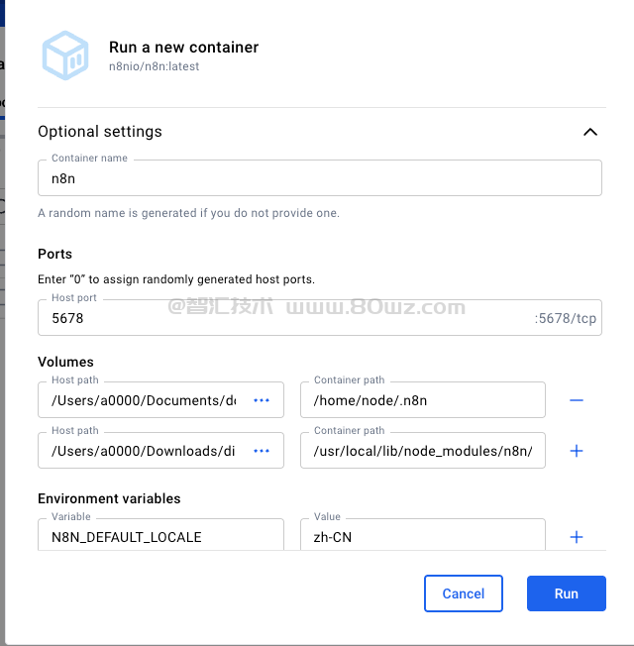The width and height of the screenshot is (634, 646).
Task: Focus the first Host path field (Documents)
Action: pos(144,400)
